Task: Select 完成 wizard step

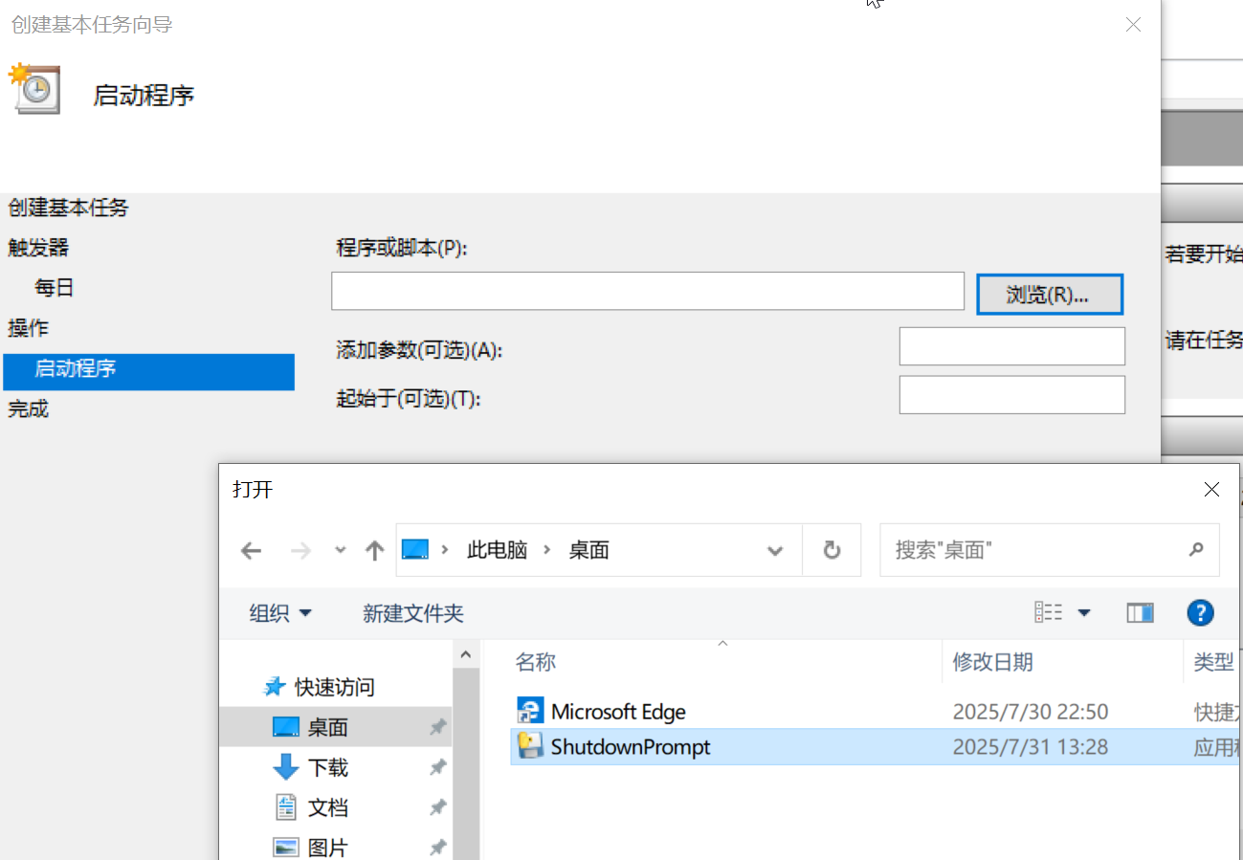Action: coord(28,408)
